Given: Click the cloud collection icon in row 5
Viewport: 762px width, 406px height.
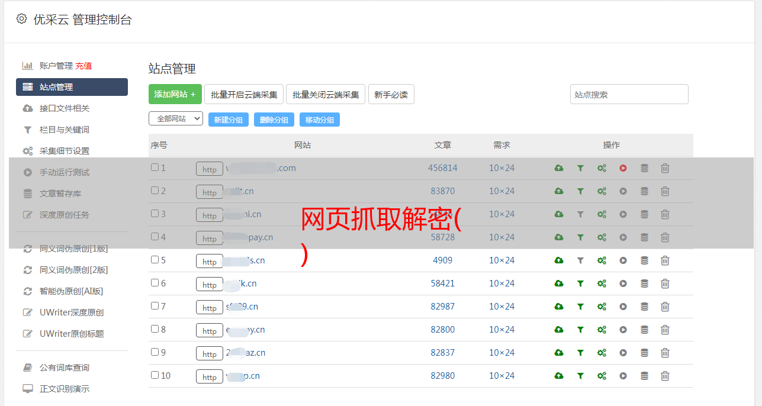Looking at the screenshot, I should [x=559, y=260].
